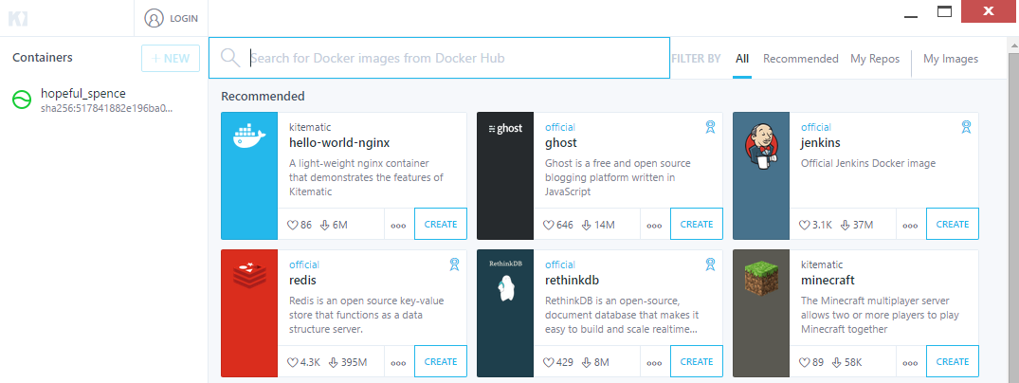Create a ghost container

click(697, 225)
